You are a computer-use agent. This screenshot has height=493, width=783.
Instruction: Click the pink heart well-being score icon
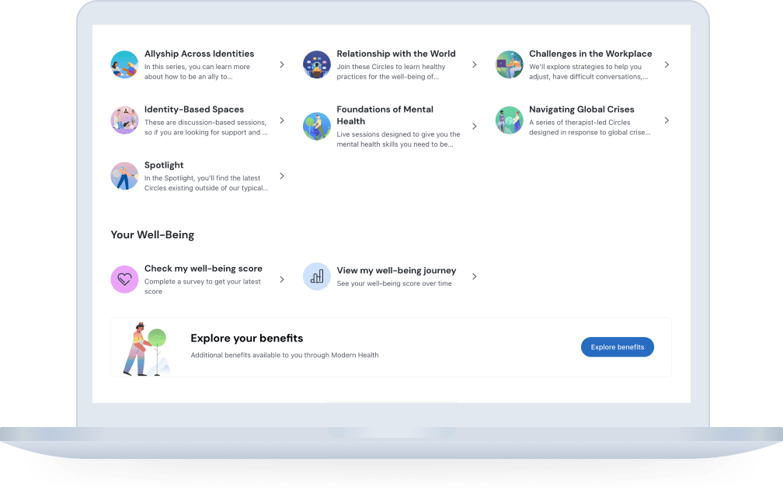pos(124,279)
